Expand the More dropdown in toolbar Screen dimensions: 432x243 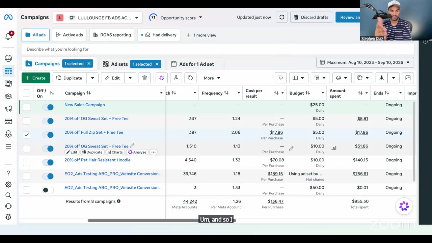click(x=212, y=78)
